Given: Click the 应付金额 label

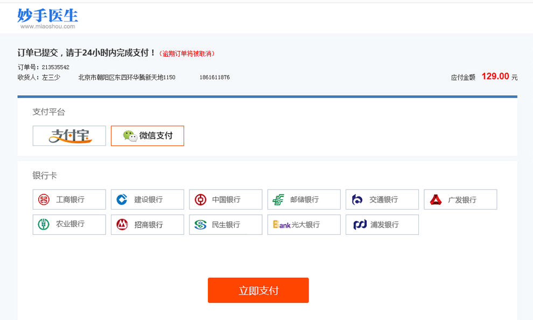Looking at the screenshot, I should tap(463, 78).
